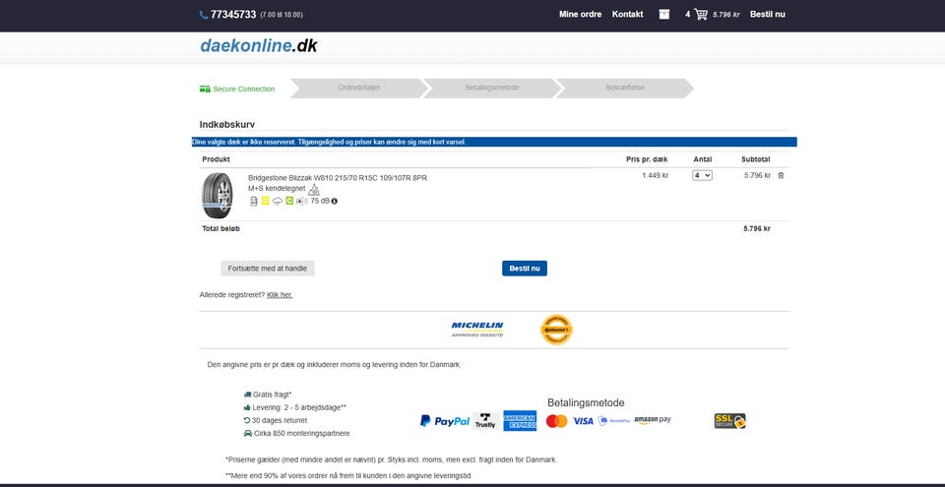Screen dimensions: 945x487
Task: Click the 1.449 kr price per tyre
Action: pos(656,175)
